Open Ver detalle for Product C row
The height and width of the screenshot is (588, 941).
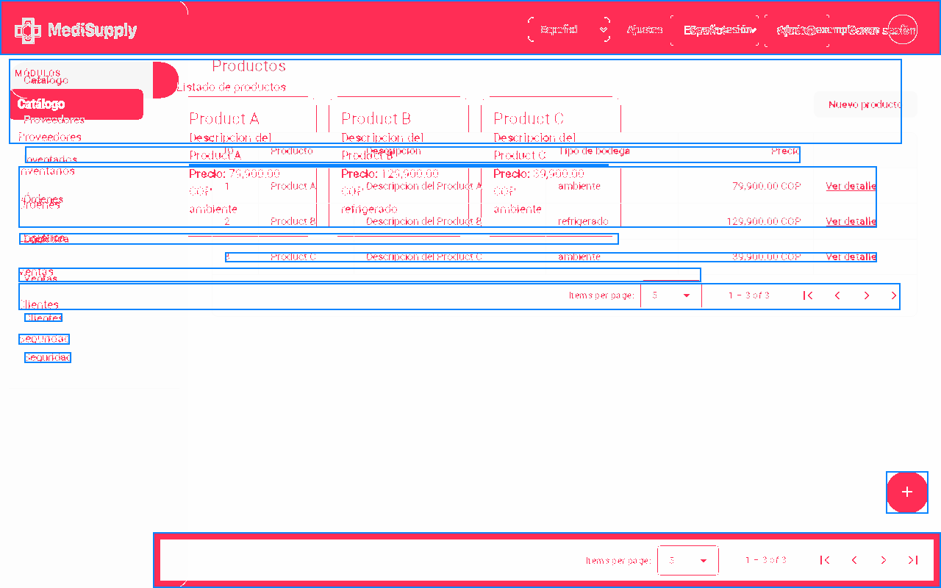click(851, 257)
